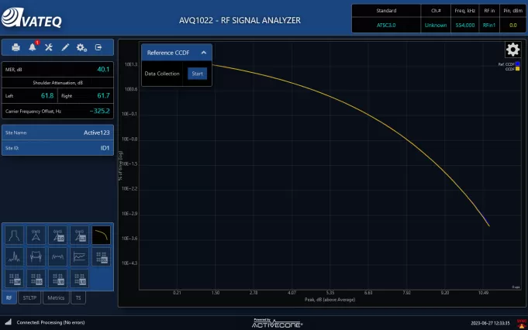This screenshot has width=528, height=330.
Task: Click the ATSC3.0 standard value
Action: pos(387,25)
